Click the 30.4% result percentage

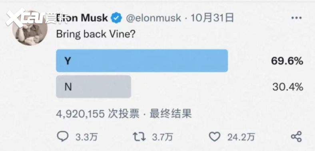coord(288,87)
